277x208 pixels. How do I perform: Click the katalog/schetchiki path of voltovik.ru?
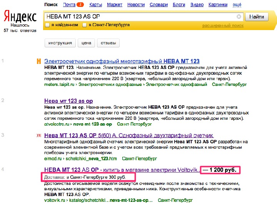click(x=111, y=200)
